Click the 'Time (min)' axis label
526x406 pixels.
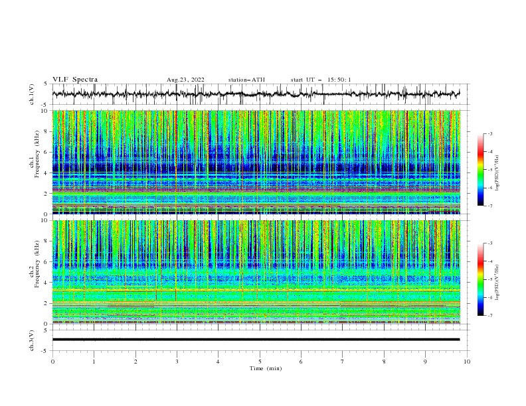(x=266, y=368)
